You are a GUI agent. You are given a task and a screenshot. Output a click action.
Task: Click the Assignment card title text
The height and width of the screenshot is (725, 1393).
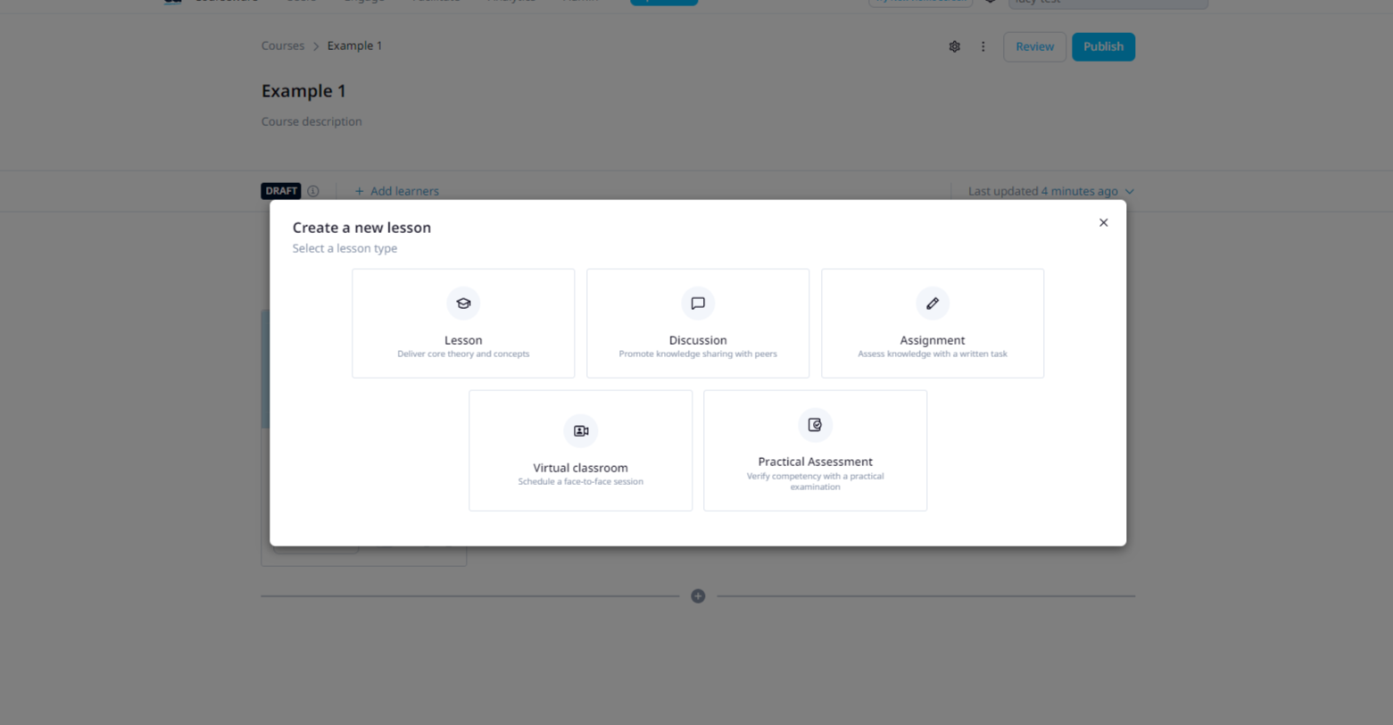click(933, 340)
